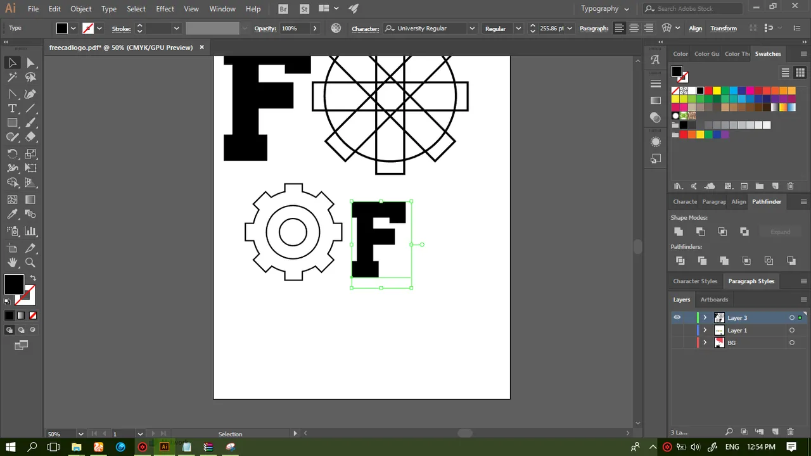Viewport: 811px width, 456px height.
Task: Open Swatch Libraries menu icon
Action: pos(678,186)
